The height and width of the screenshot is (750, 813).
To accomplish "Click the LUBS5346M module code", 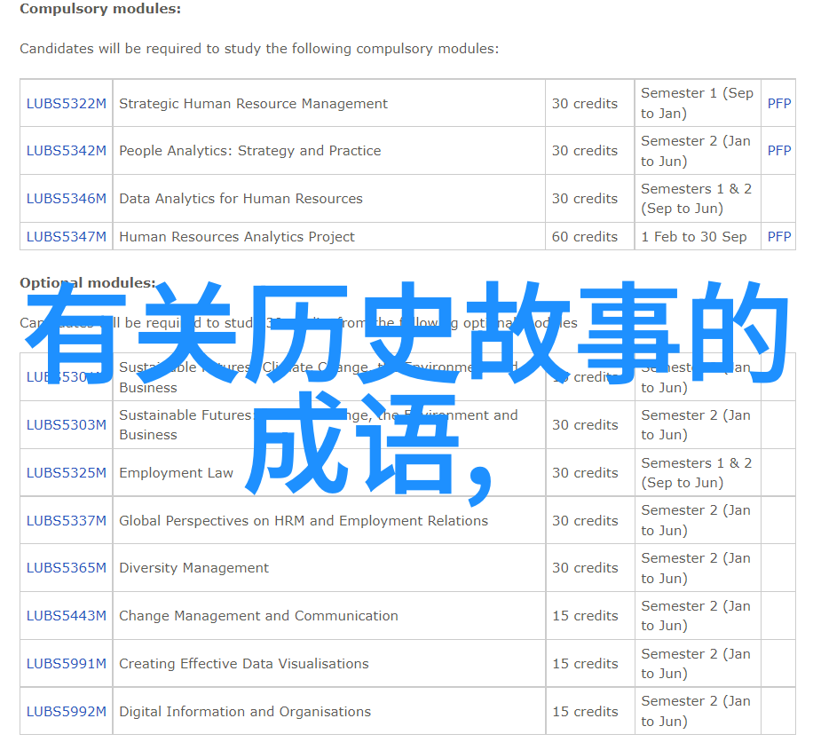I will [x=66, y=199].
